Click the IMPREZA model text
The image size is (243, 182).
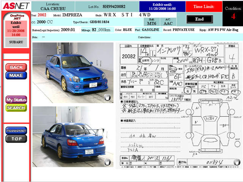[x=72, y=15]
